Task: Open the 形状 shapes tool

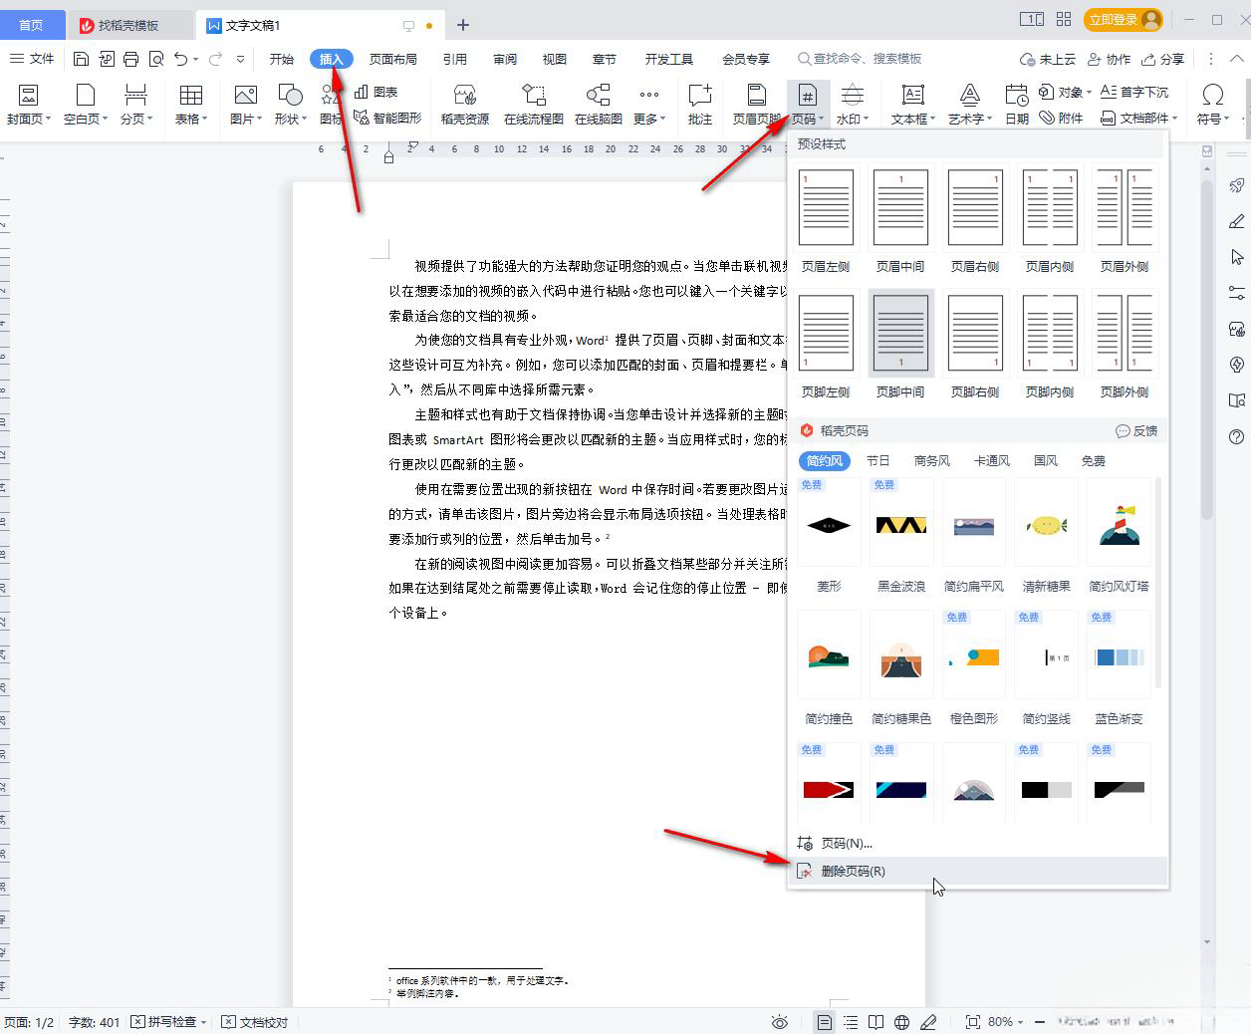Action: 290,105
